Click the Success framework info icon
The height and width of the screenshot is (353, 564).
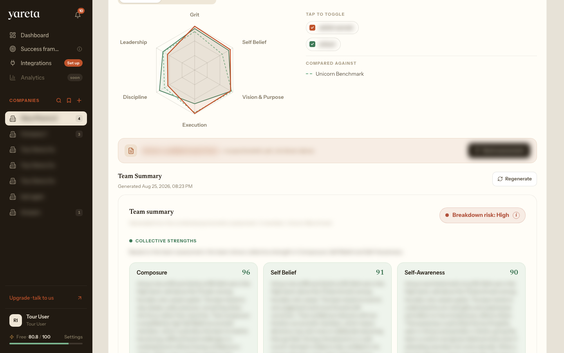click(x=80, y=49)
